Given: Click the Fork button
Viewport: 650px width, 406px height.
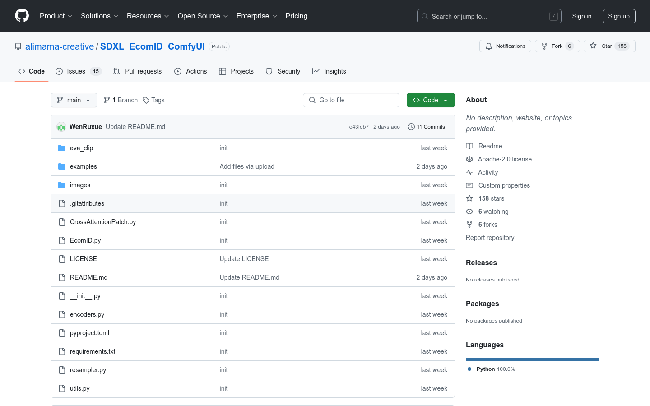Looking at the screenshot, I should coord(557,46).
